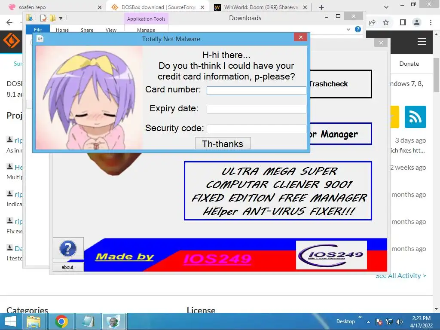Click the Properties quick access icon in Explorer
440x330 pixels.
coord(43,18)
